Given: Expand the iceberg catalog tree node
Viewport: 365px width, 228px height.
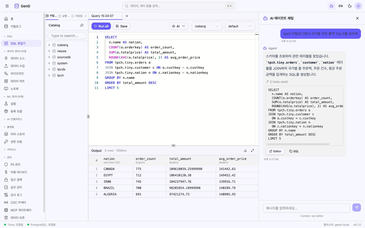Looking at the screenshot, I should pos(49,45).
